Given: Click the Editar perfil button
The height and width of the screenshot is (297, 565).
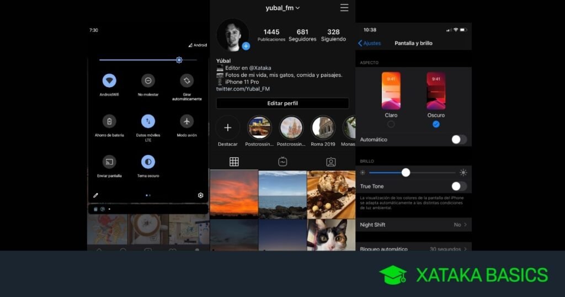Looking at the screenshot, I should tap(282, 103).
